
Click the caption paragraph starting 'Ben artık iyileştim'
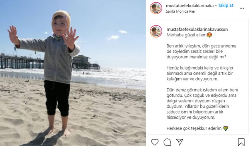(202, 51)
